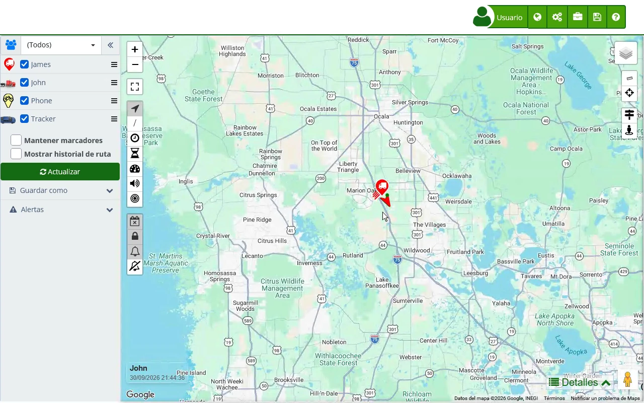Viewport: 644px width, 403px height.
Task: Open the menu for Phone
Action: [x=114, y=101]
